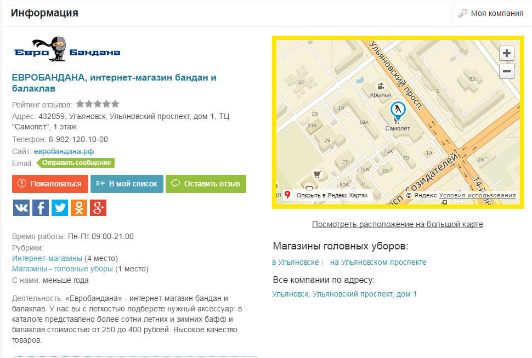
Task: Click the green Оставить отзыв button
Action: pos(206,184)
